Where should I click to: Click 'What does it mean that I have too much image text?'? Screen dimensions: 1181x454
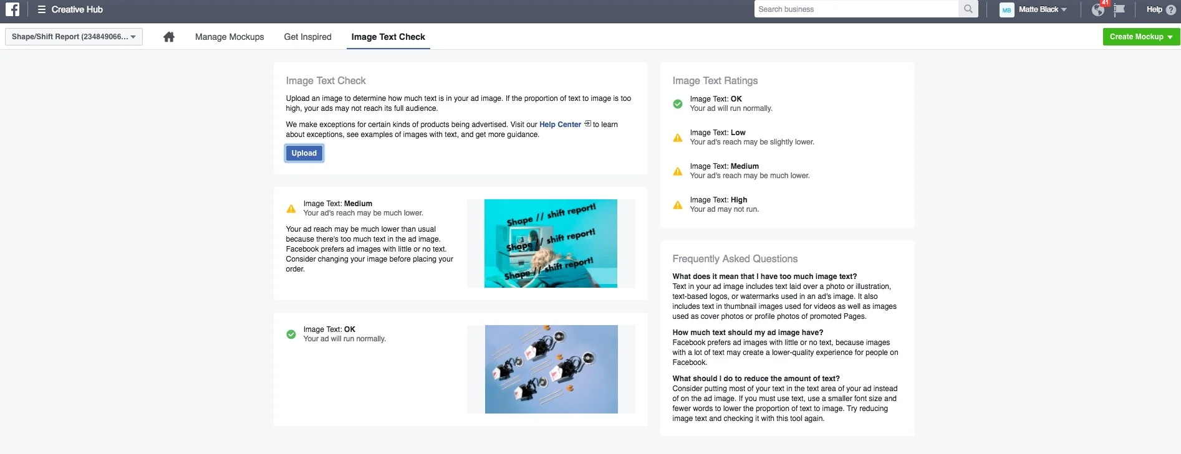[x=764, y=277]
